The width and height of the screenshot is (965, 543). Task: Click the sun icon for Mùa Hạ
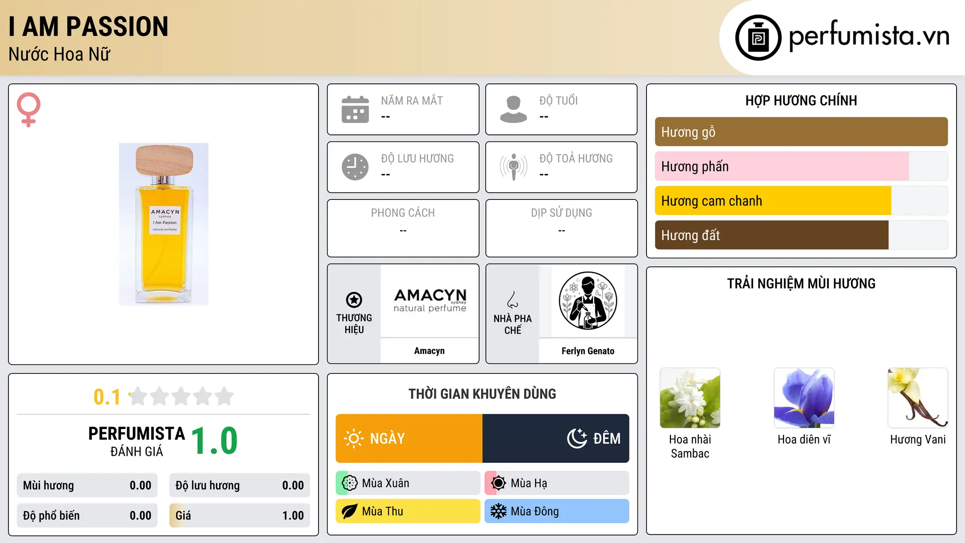click(x=499, y=483)
